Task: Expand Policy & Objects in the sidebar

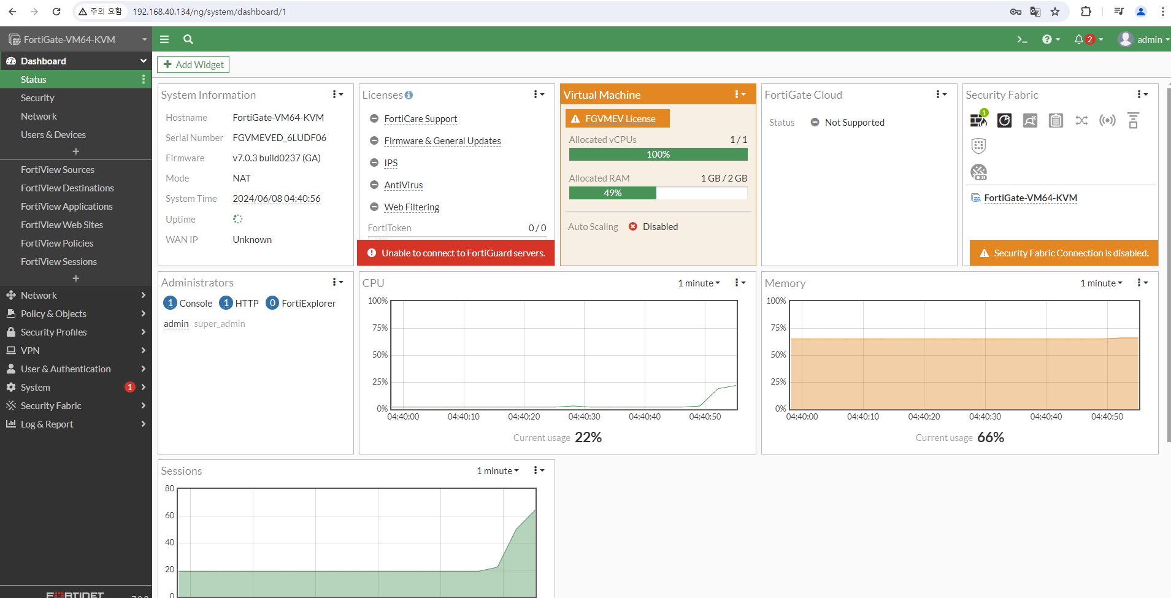Action: (76, 313)
